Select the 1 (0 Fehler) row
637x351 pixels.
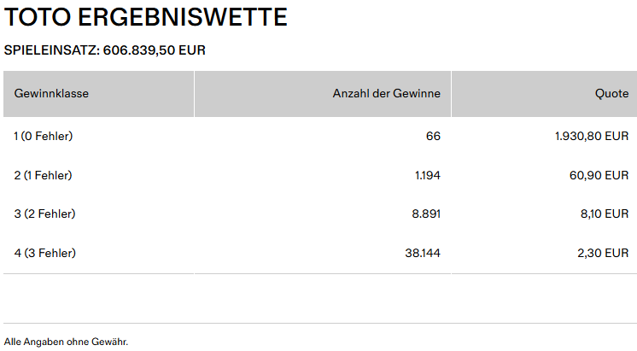tap(44, 136)
